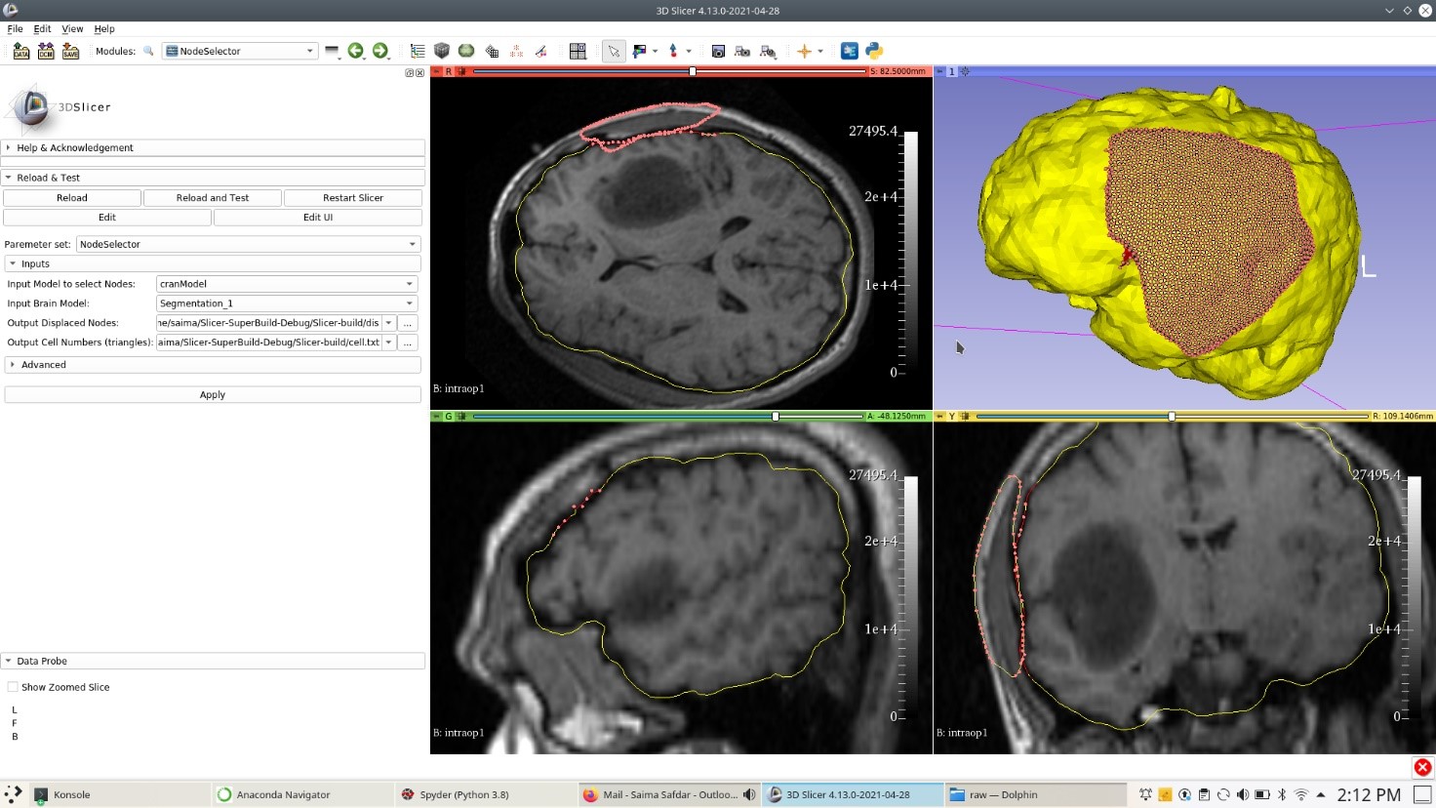
Task: Click the fiducial markup placement icon
Action: (673, 51)
